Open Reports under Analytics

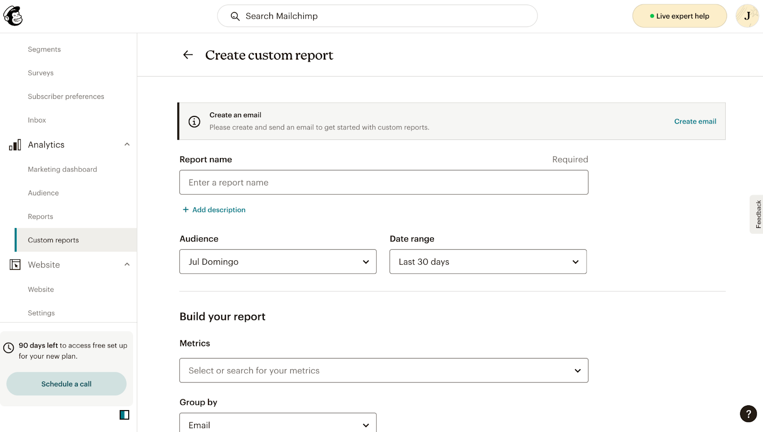41,216
